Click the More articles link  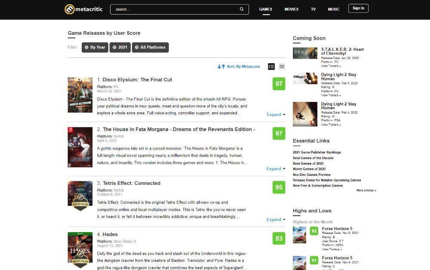click(x=366, y=190)
